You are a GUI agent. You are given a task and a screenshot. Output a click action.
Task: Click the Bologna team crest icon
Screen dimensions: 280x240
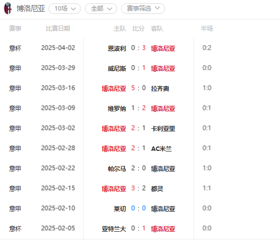pyautogui.click(x=8, y=8)
